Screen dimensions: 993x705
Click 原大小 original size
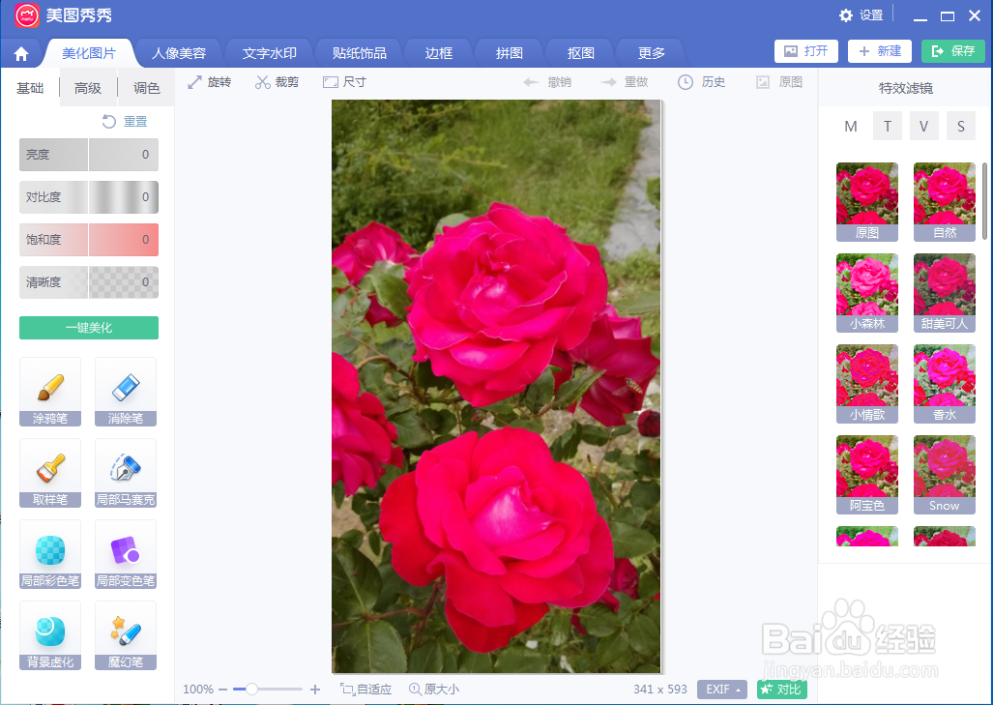(x=434, y=690)
